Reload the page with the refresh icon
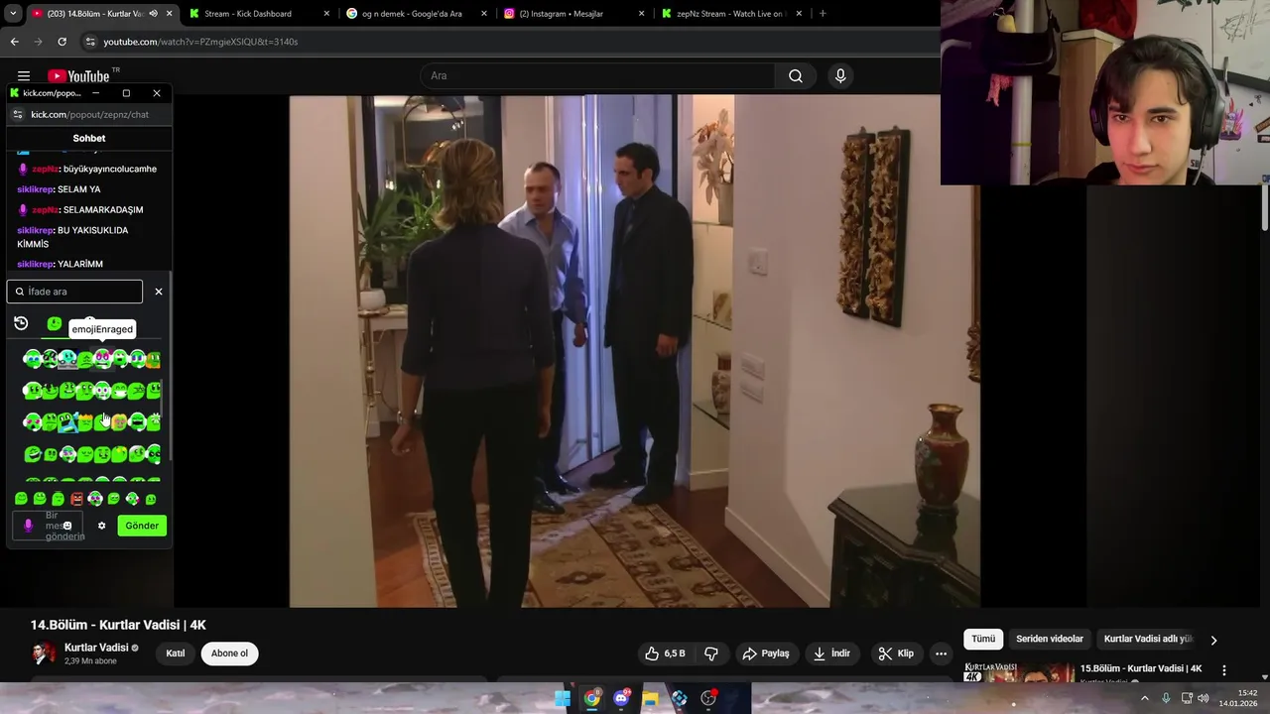The width and height of the screenshot is (1270, 714). pos(62,42)
